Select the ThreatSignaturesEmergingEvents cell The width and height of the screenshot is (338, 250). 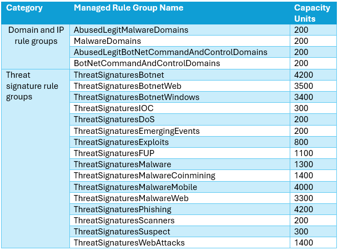(x=137, y=131)
